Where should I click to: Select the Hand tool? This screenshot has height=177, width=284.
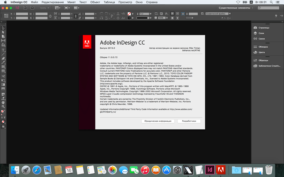click(3, 103)
